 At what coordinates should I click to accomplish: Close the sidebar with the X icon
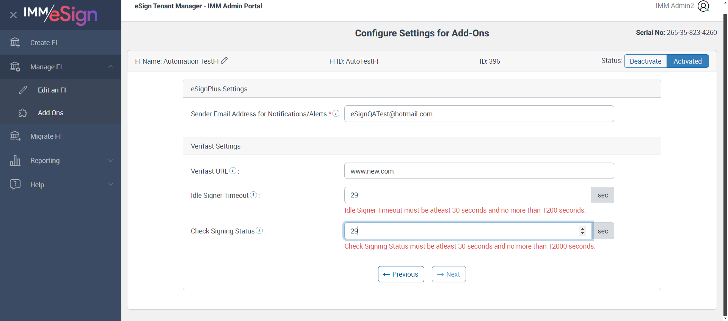(x=13, y=15)
